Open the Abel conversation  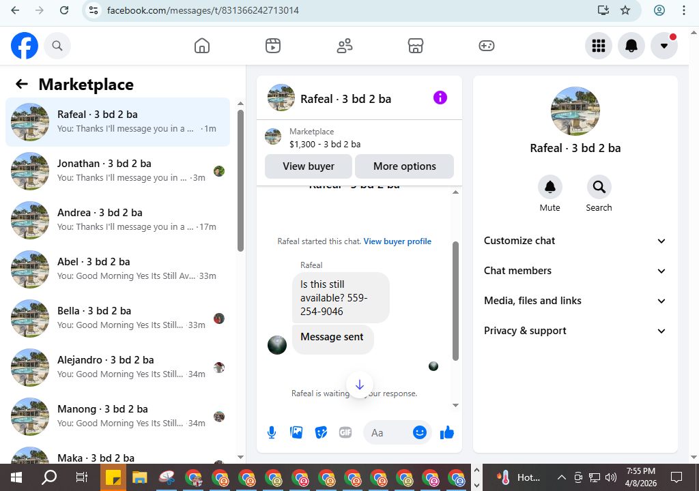117,269
